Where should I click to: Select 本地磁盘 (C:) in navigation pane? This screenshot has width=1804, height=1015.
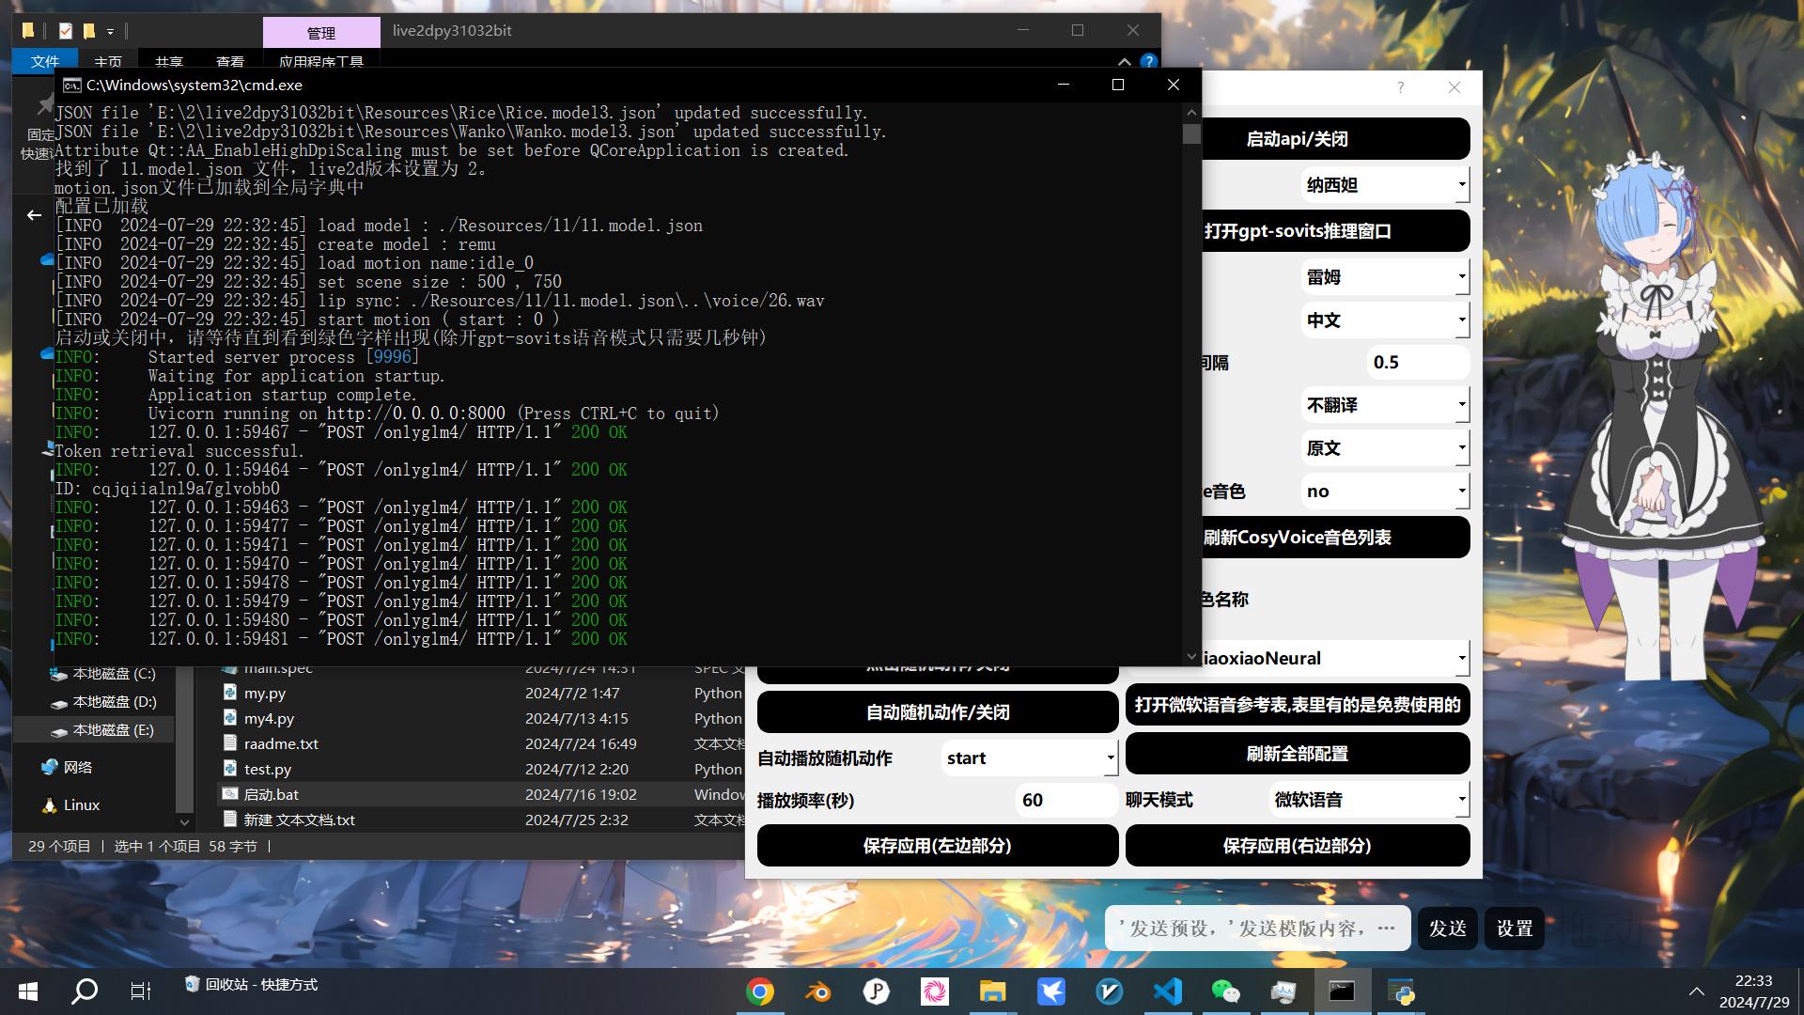pos(103,674)
